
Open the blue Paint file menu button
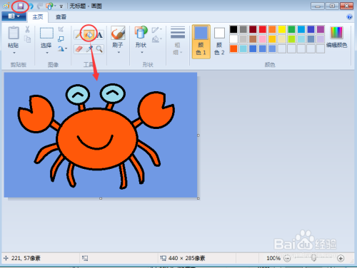tap(14, 16)
